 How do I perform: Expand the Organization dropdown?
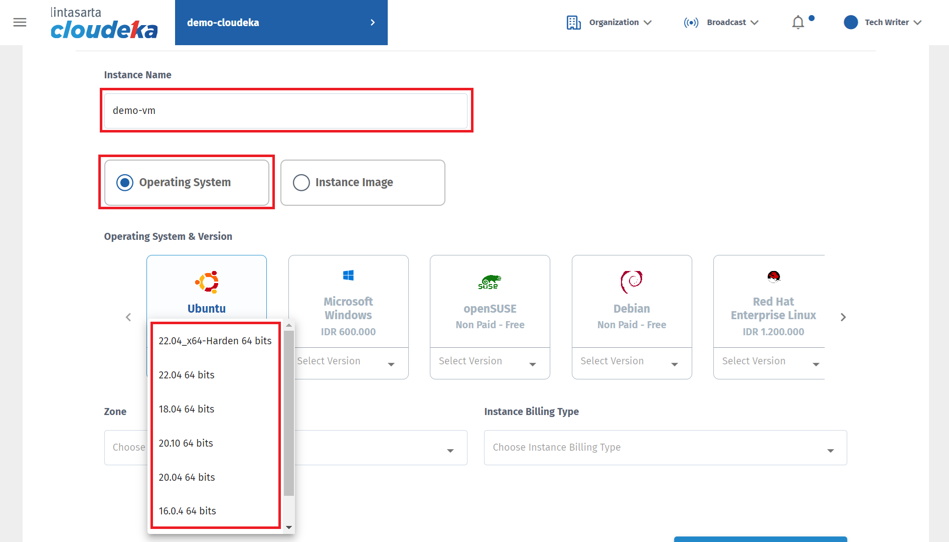(609, 23)
